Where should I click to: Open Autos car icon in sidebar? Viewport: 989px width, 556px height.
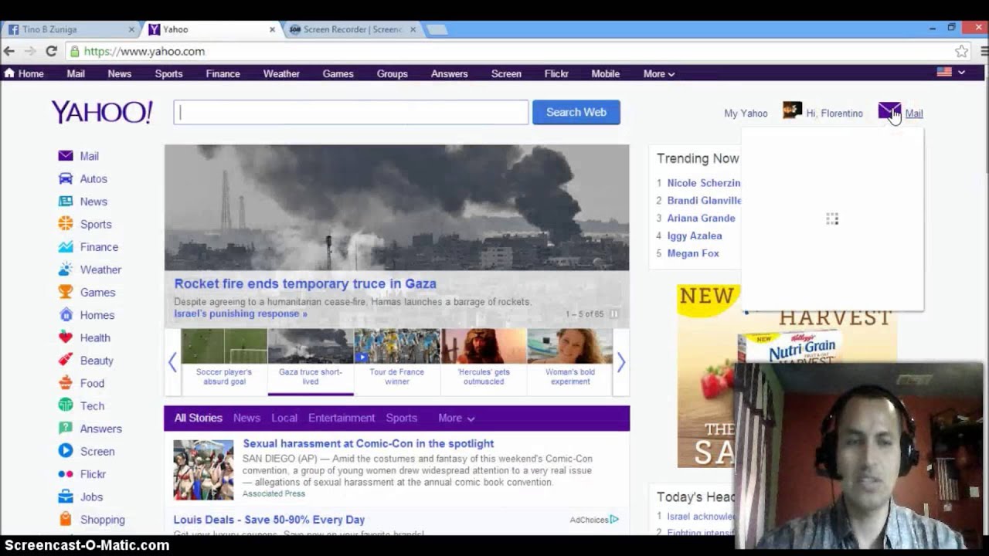(66, 178)
